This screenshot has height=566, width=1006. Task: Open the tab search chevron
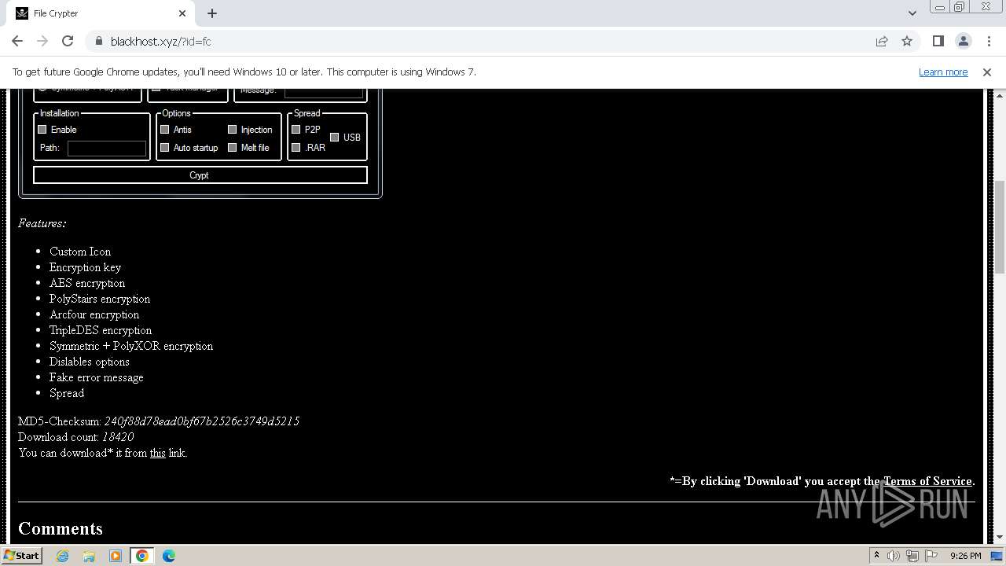[x=912, y=13]
